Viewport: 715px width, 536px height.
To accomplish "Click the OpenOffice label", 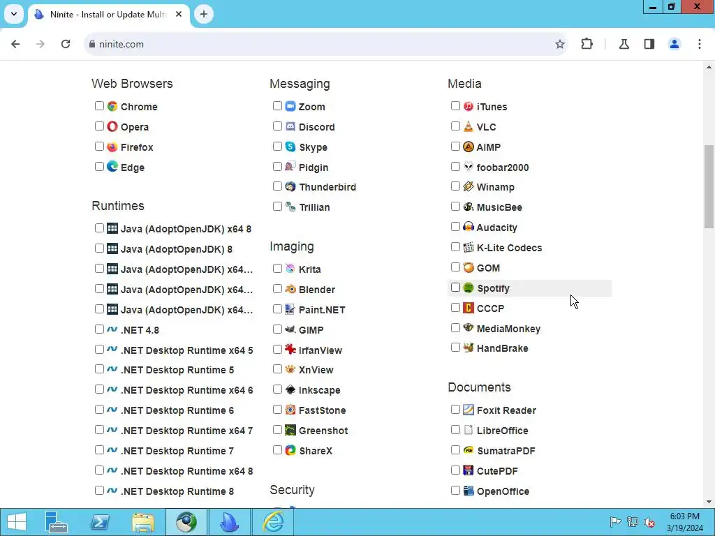I will point(503,491).
